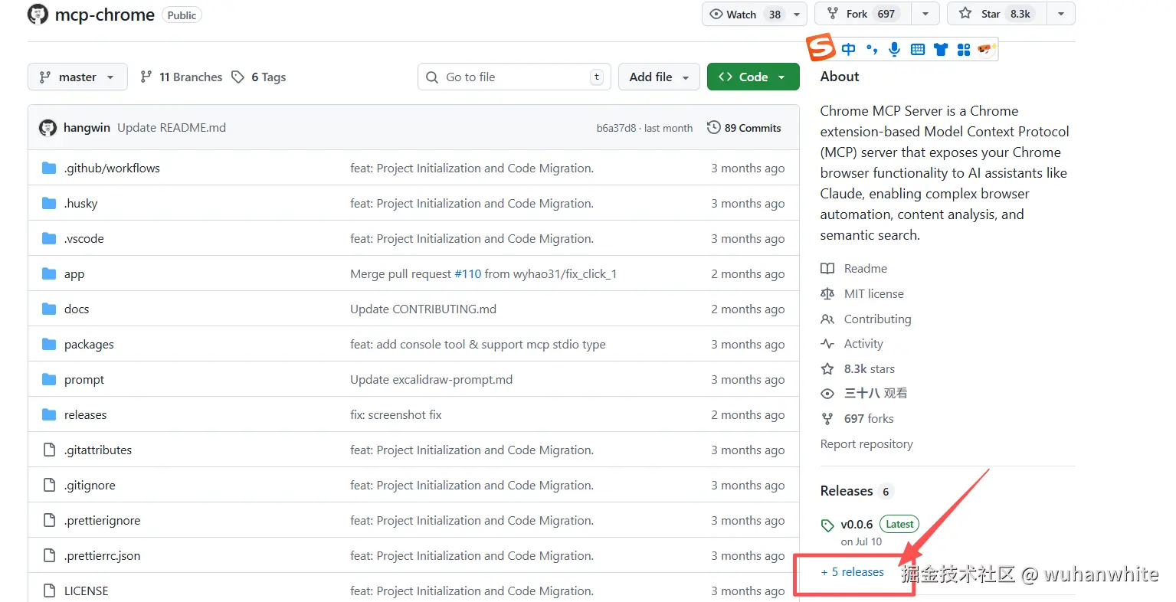The width and height of the screenshot is (1176, 602).
Task: Open commit hash b6a37d8
Action: pyautogui.click(x=616, y=128)
